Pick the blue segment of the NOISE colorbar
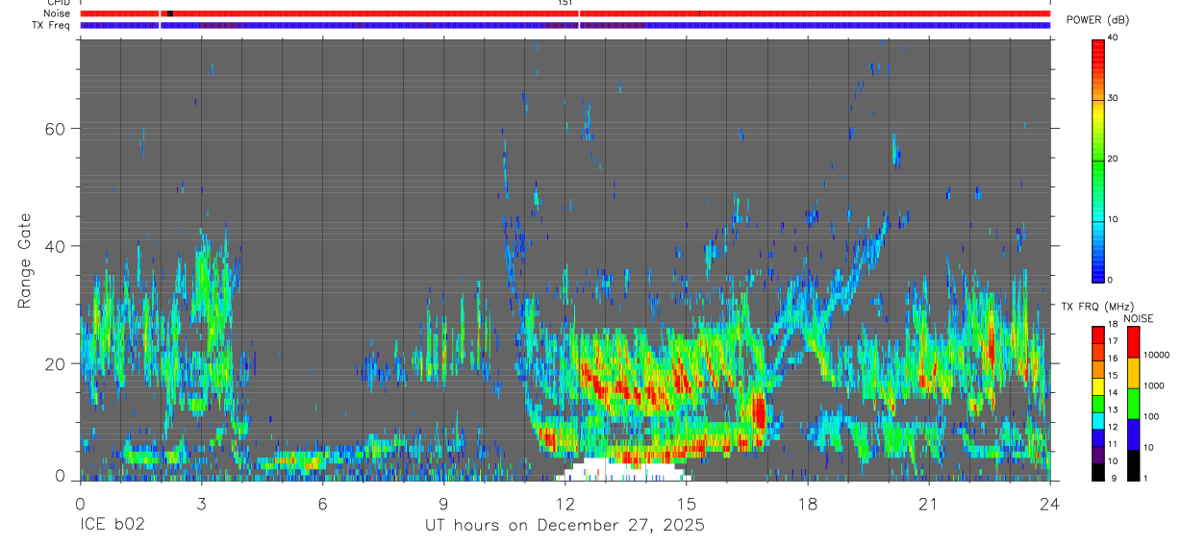This screenshot has height=545, width=1181. (1133, 434)
